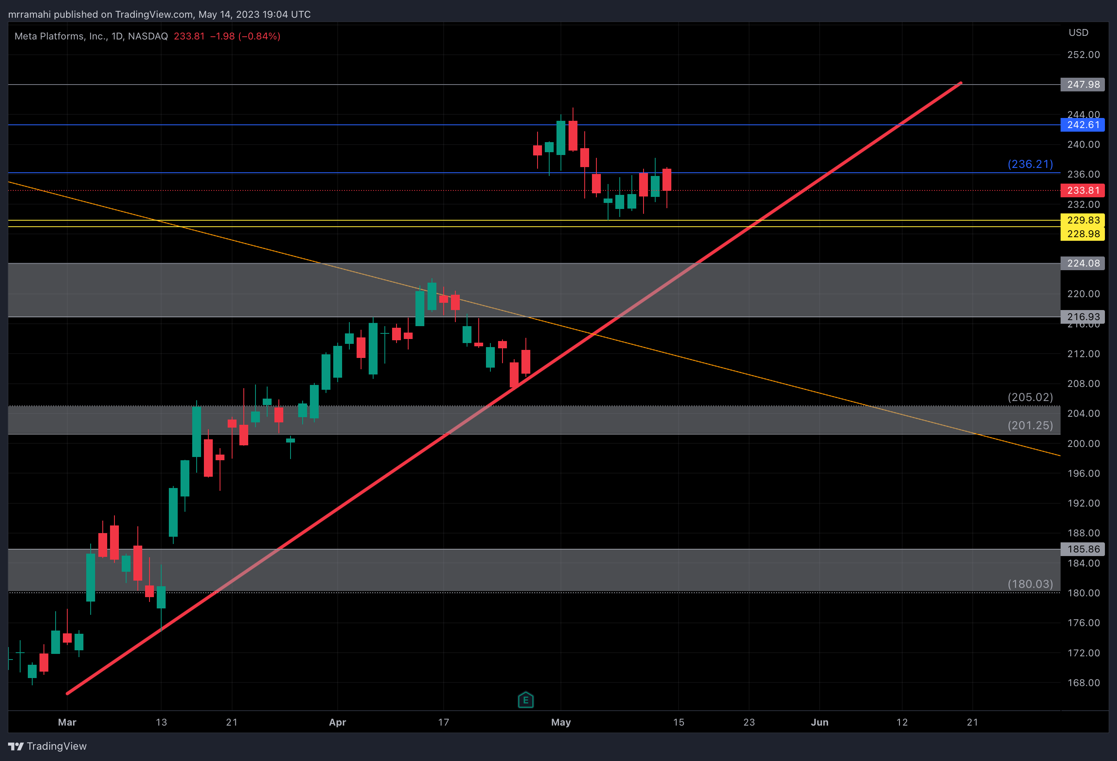Click the (201.25) zone text label
This screenshot has width=1117, height=761.
[1030, 425]
